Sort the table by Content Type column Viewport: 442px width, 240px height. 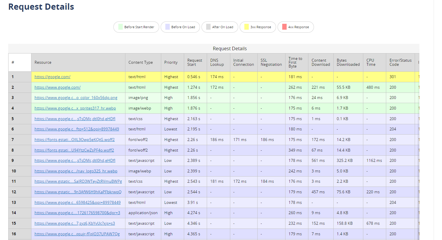(141, 62)
